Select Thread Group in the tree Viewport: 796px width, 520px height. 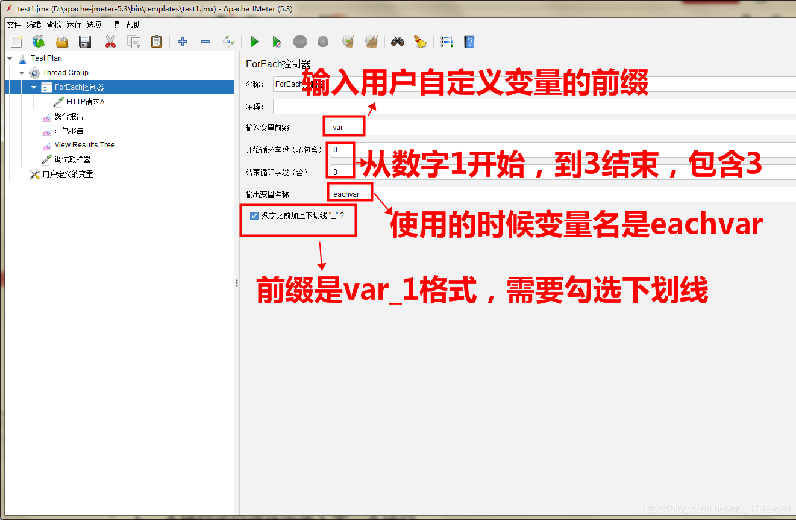tap(65, 73)
